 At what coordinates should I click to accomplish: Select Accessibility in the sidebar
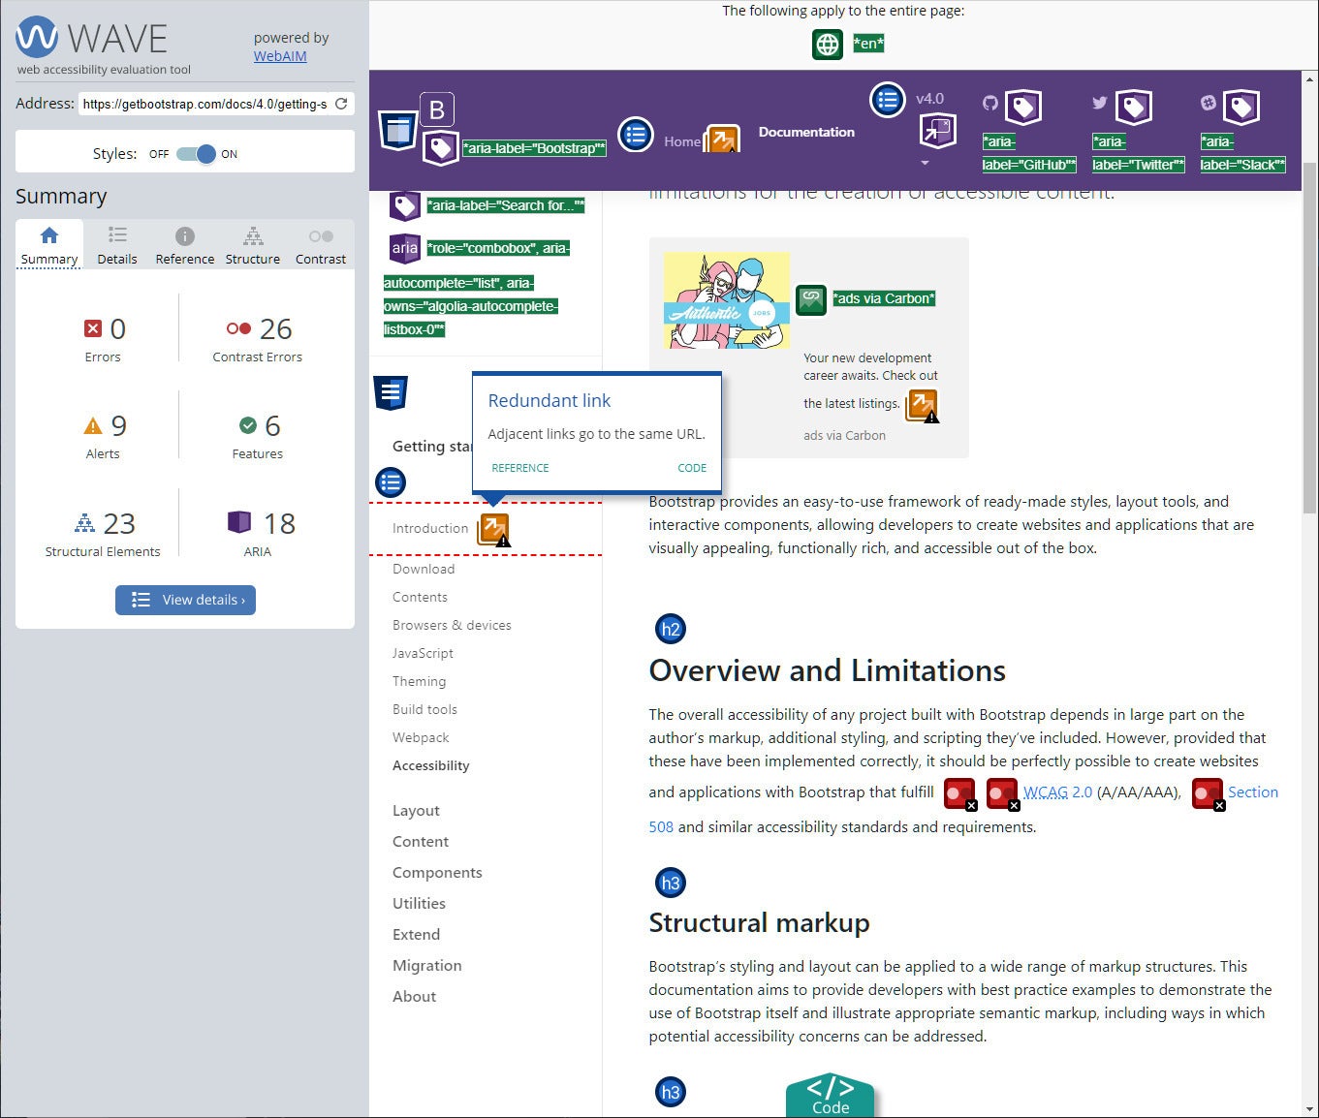[430, 765]
